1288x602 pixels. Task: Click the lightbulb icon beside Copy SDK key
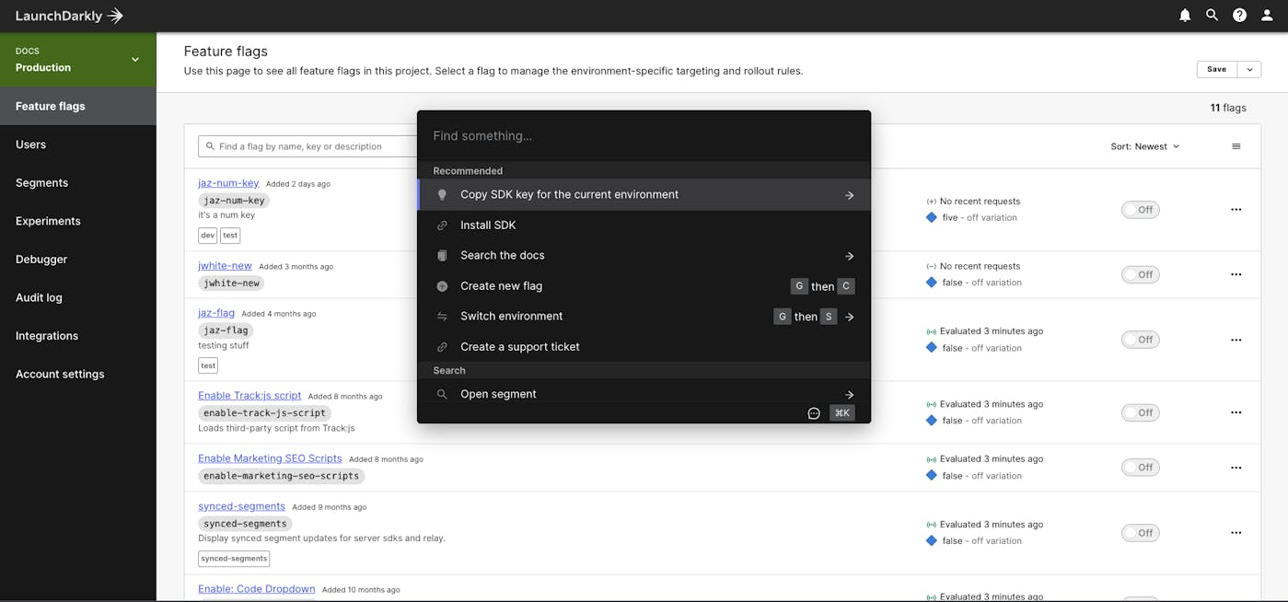442,195
